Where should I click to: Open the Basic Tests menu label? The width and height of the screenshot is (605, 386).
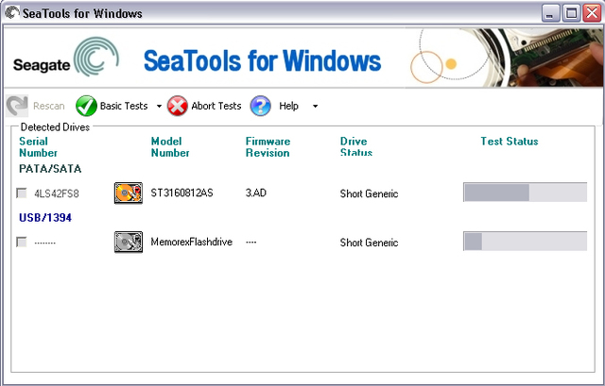pos(124,106)
